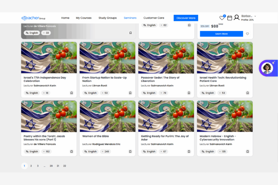Bookmark Israel Health Tech seminar

click(248, 93)
